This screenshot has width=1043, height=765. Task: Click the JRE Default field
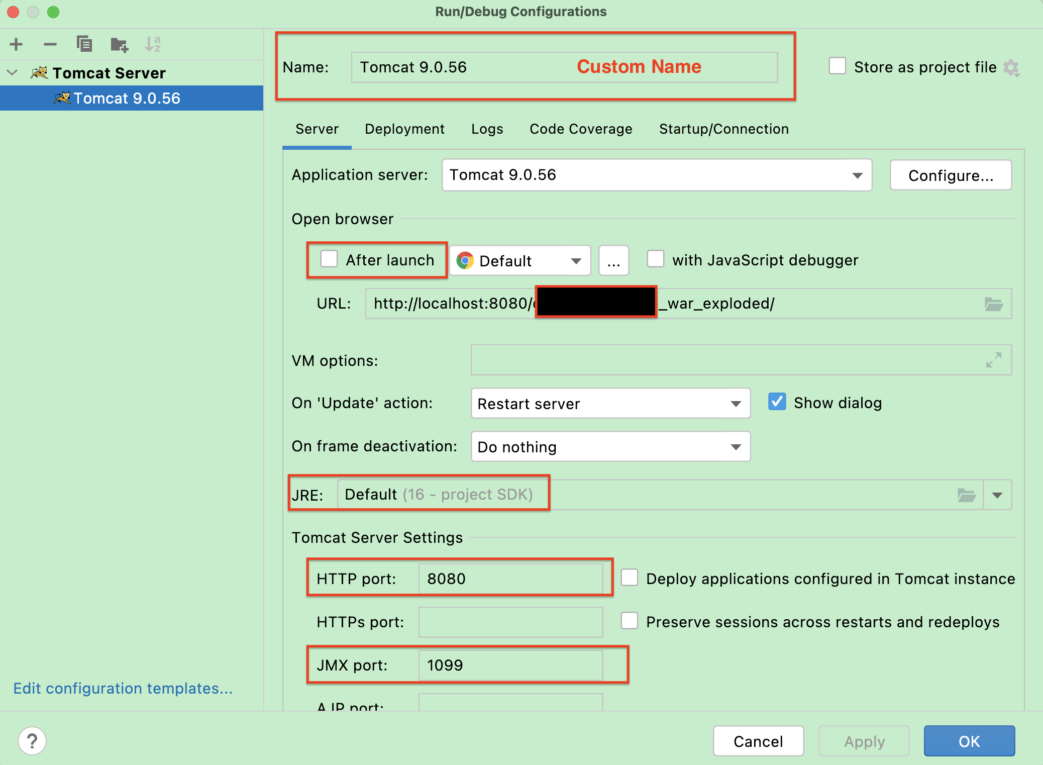(660, 495)
